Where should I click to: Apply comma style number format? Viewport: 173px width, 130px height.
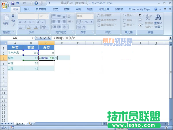coord(91,22)
